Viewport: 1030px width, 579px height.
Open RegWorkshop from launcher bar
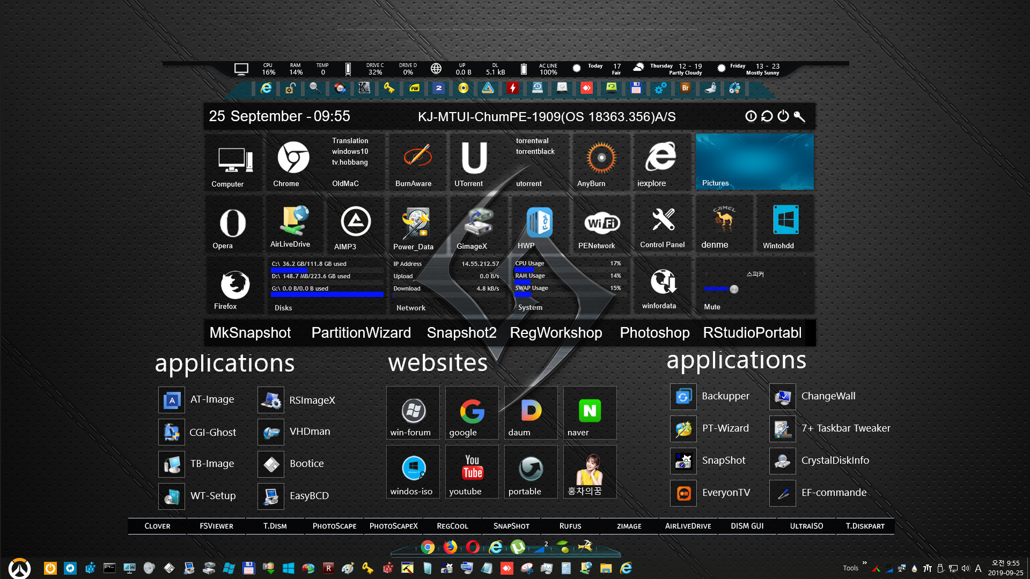(556, 333)
